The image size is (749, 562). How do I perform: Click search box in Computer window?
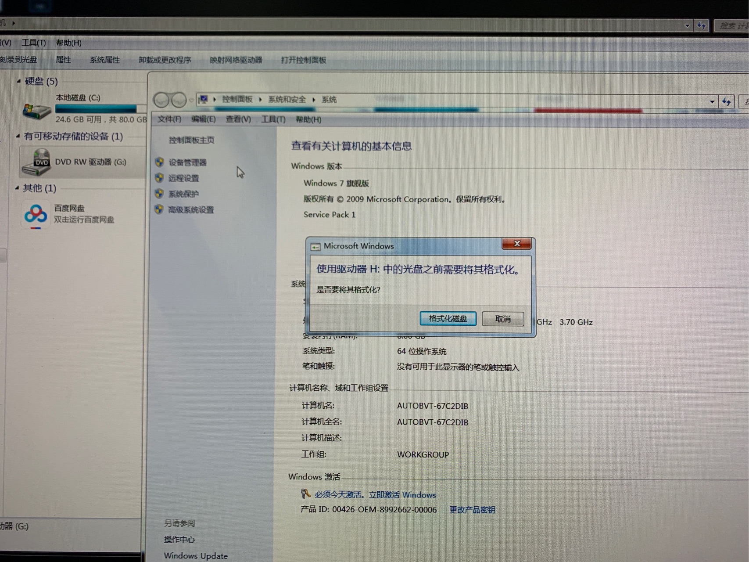(731, 26)
